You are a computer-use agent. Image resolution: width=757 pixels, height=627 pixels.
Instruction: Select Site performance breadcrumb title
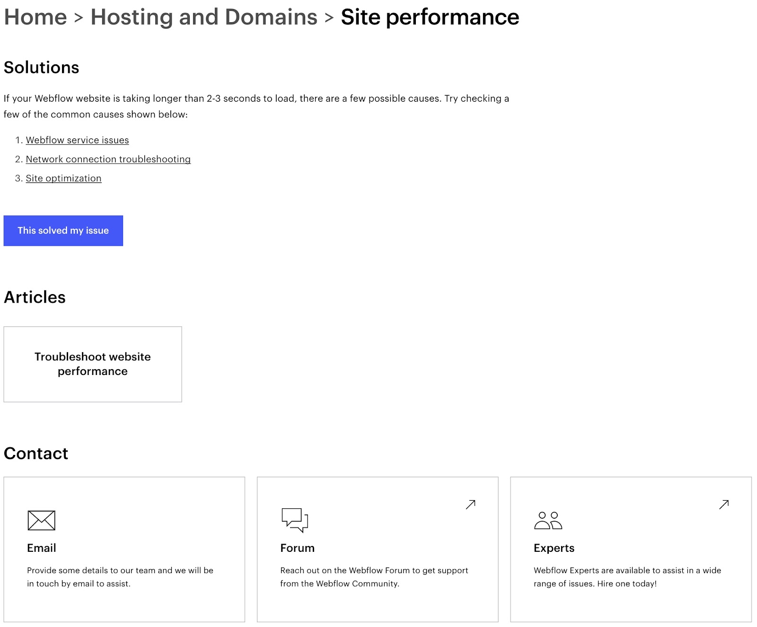(x=430, y=17)
